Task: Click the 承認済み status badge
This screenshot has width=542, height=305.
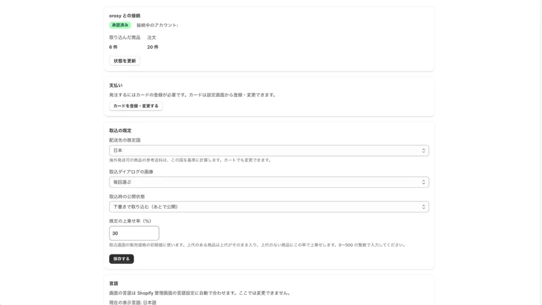Action: [120, 25]
